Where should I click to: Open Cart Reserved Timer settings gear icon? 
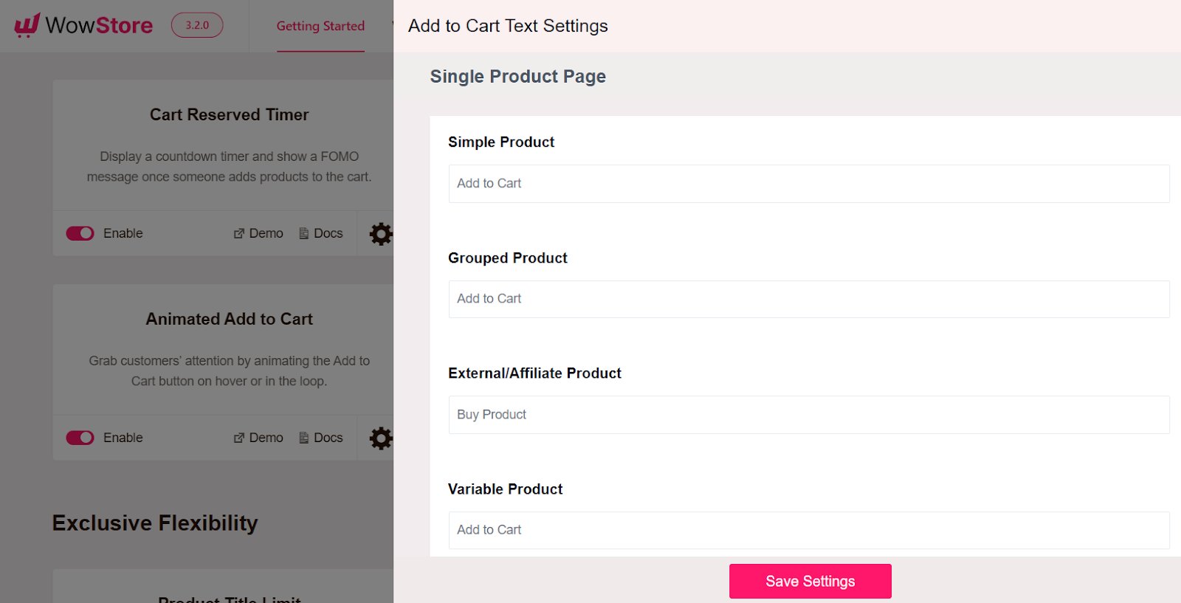(380, 233)
